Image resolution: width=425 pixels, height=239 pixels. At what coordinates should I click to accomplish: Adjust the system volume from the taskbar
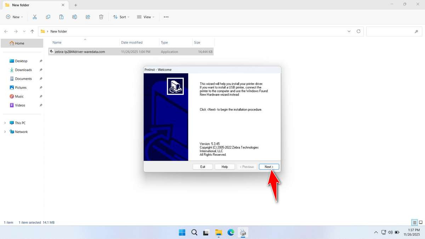(390, 233)
